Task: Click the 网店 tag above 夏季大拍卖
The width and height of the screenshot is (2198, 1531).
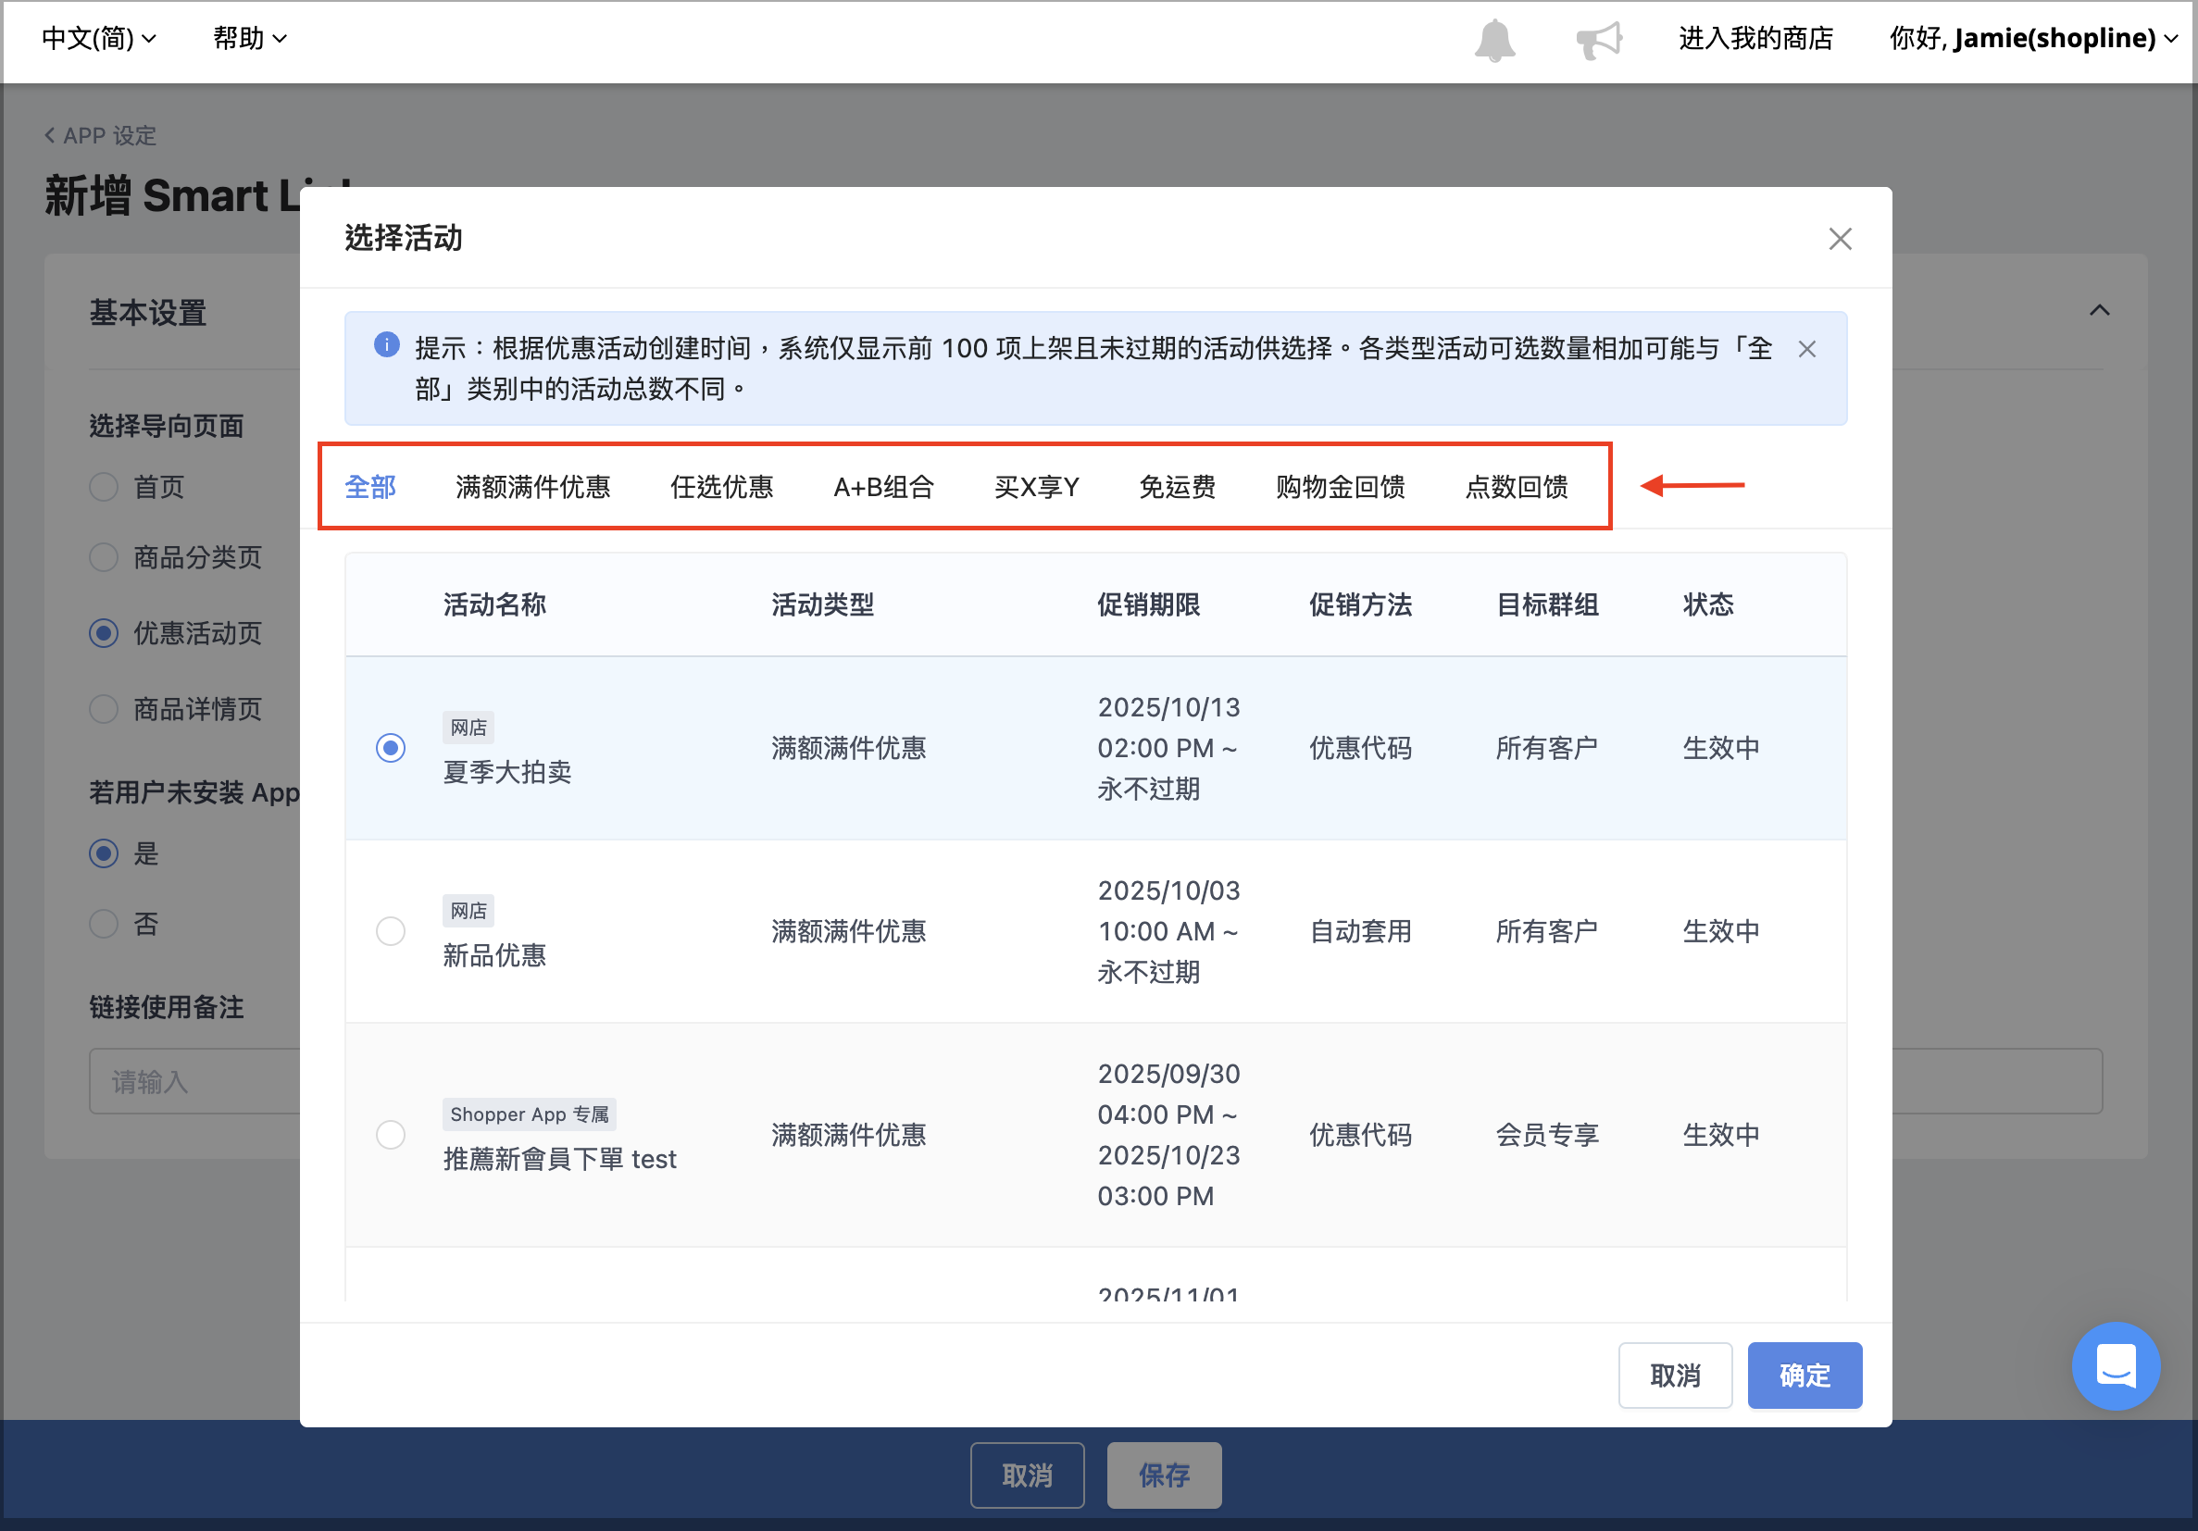Action: 468,728
